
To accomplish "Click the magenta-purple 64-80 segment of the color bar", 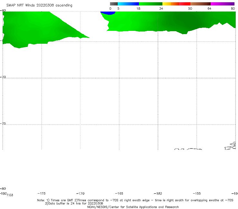I will click(223, 4).
